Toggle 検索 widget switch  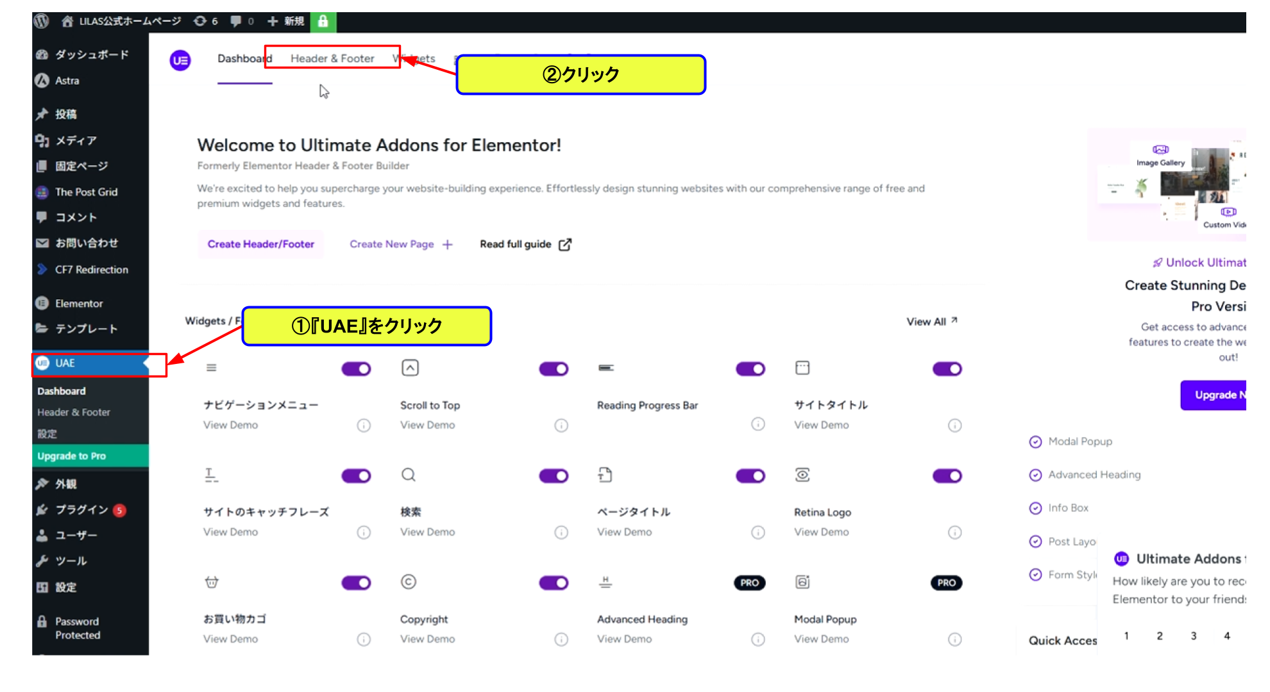point(554,476)
